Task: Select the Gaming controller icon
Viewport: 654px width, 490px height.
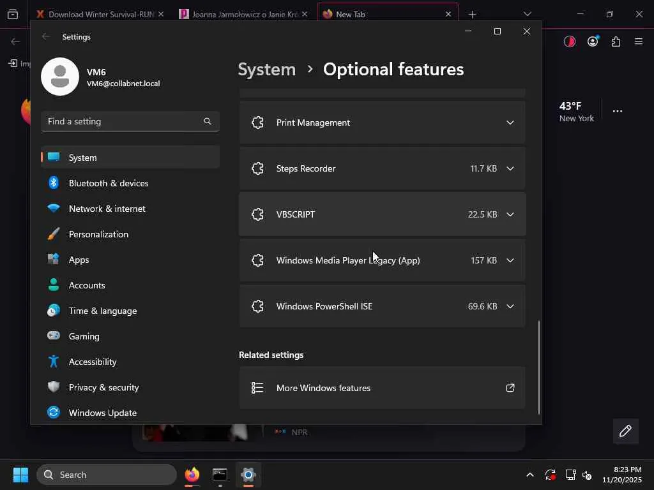Action: [x=54, y=336]
